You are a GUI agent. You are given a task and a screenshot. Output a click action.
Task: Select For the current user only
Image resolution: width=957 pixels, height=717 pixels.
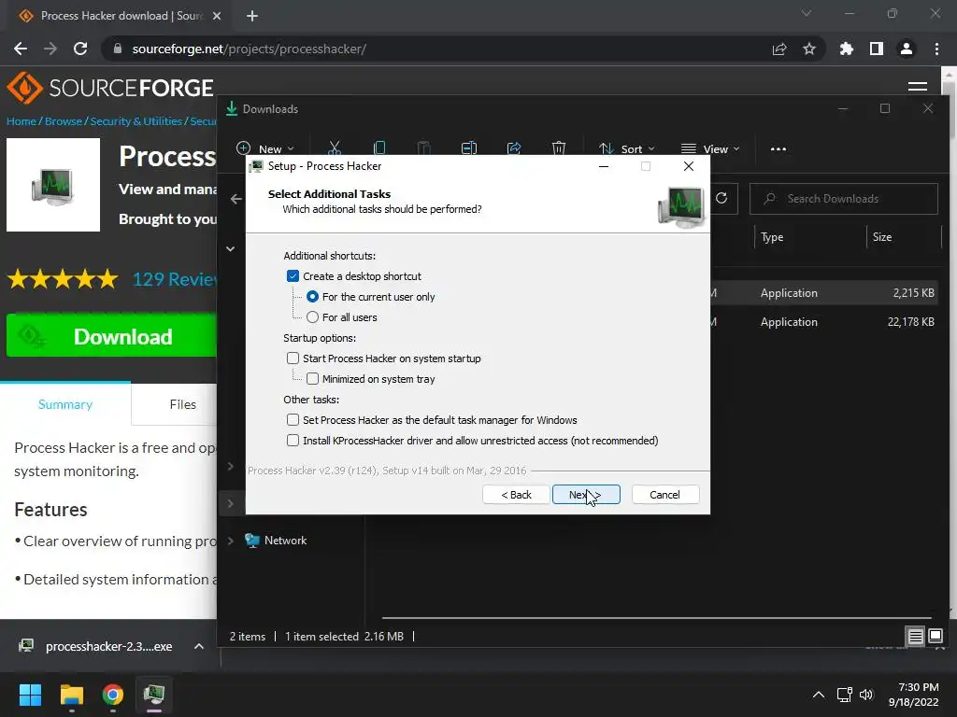tap(312, 296)
